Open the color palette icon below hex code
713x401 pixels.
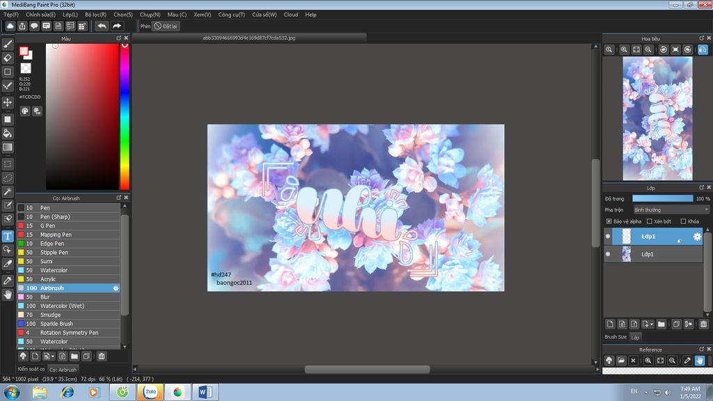pyautogui.click(x=25, y=111)
